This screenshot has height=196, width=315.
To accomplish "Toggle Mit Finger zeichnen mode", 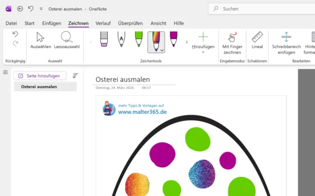I will pyautogui.click(x=232, y=43).
